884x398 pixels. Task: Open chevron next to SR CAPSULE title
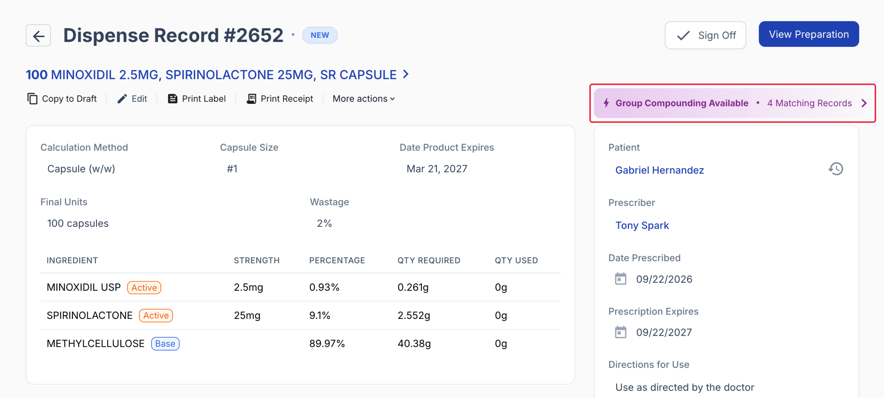pyautogui.click(x=406, y=74)
